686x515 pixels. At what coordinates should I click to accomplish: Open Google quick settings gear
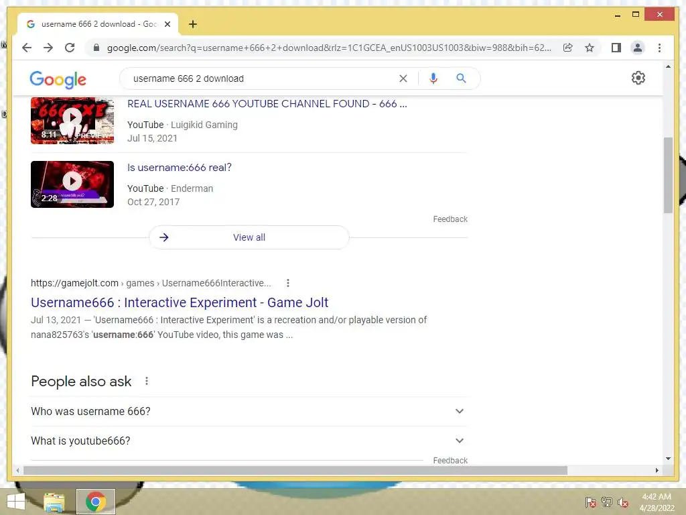[638, 78]
